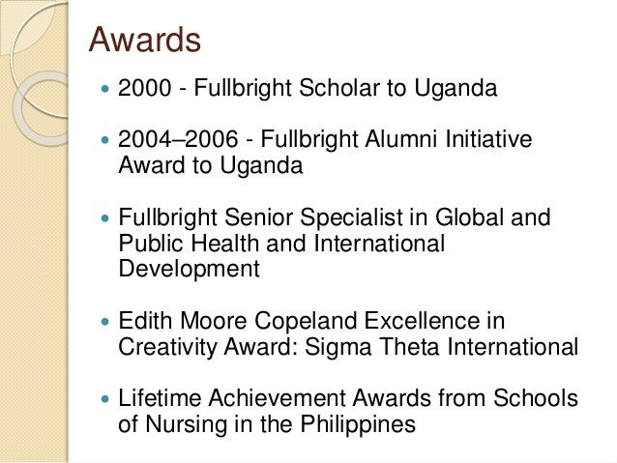Select the bullet before 2000 Fullbright Scholar
The width and height of the screenshot is (617, 463).
click(104, 89)
